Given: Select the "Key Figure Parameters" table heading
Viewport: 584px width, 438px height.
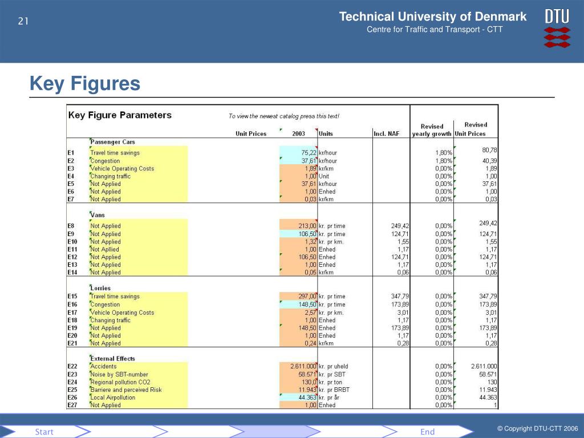Looking at the screenshot, I should (120, 115).
